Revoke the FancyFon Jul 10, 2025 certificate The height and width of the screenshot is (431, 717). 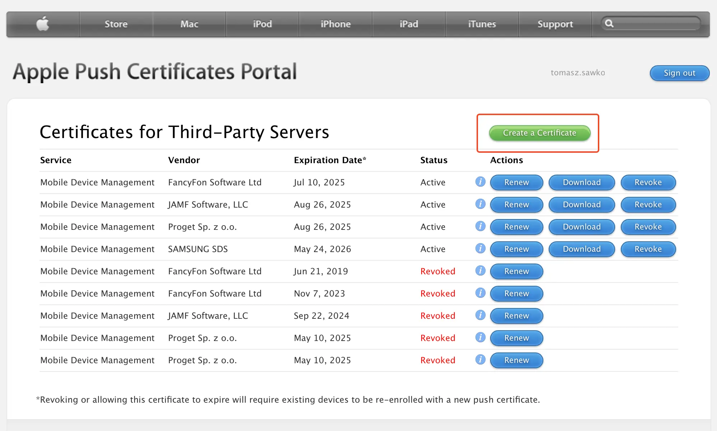[x=648, y=183]
